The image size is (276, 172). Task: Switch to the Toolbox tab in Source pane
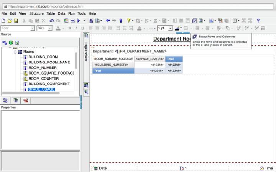point(26,101)
